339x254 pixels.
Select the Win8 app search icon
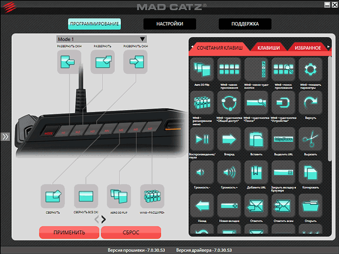[283, 69]
